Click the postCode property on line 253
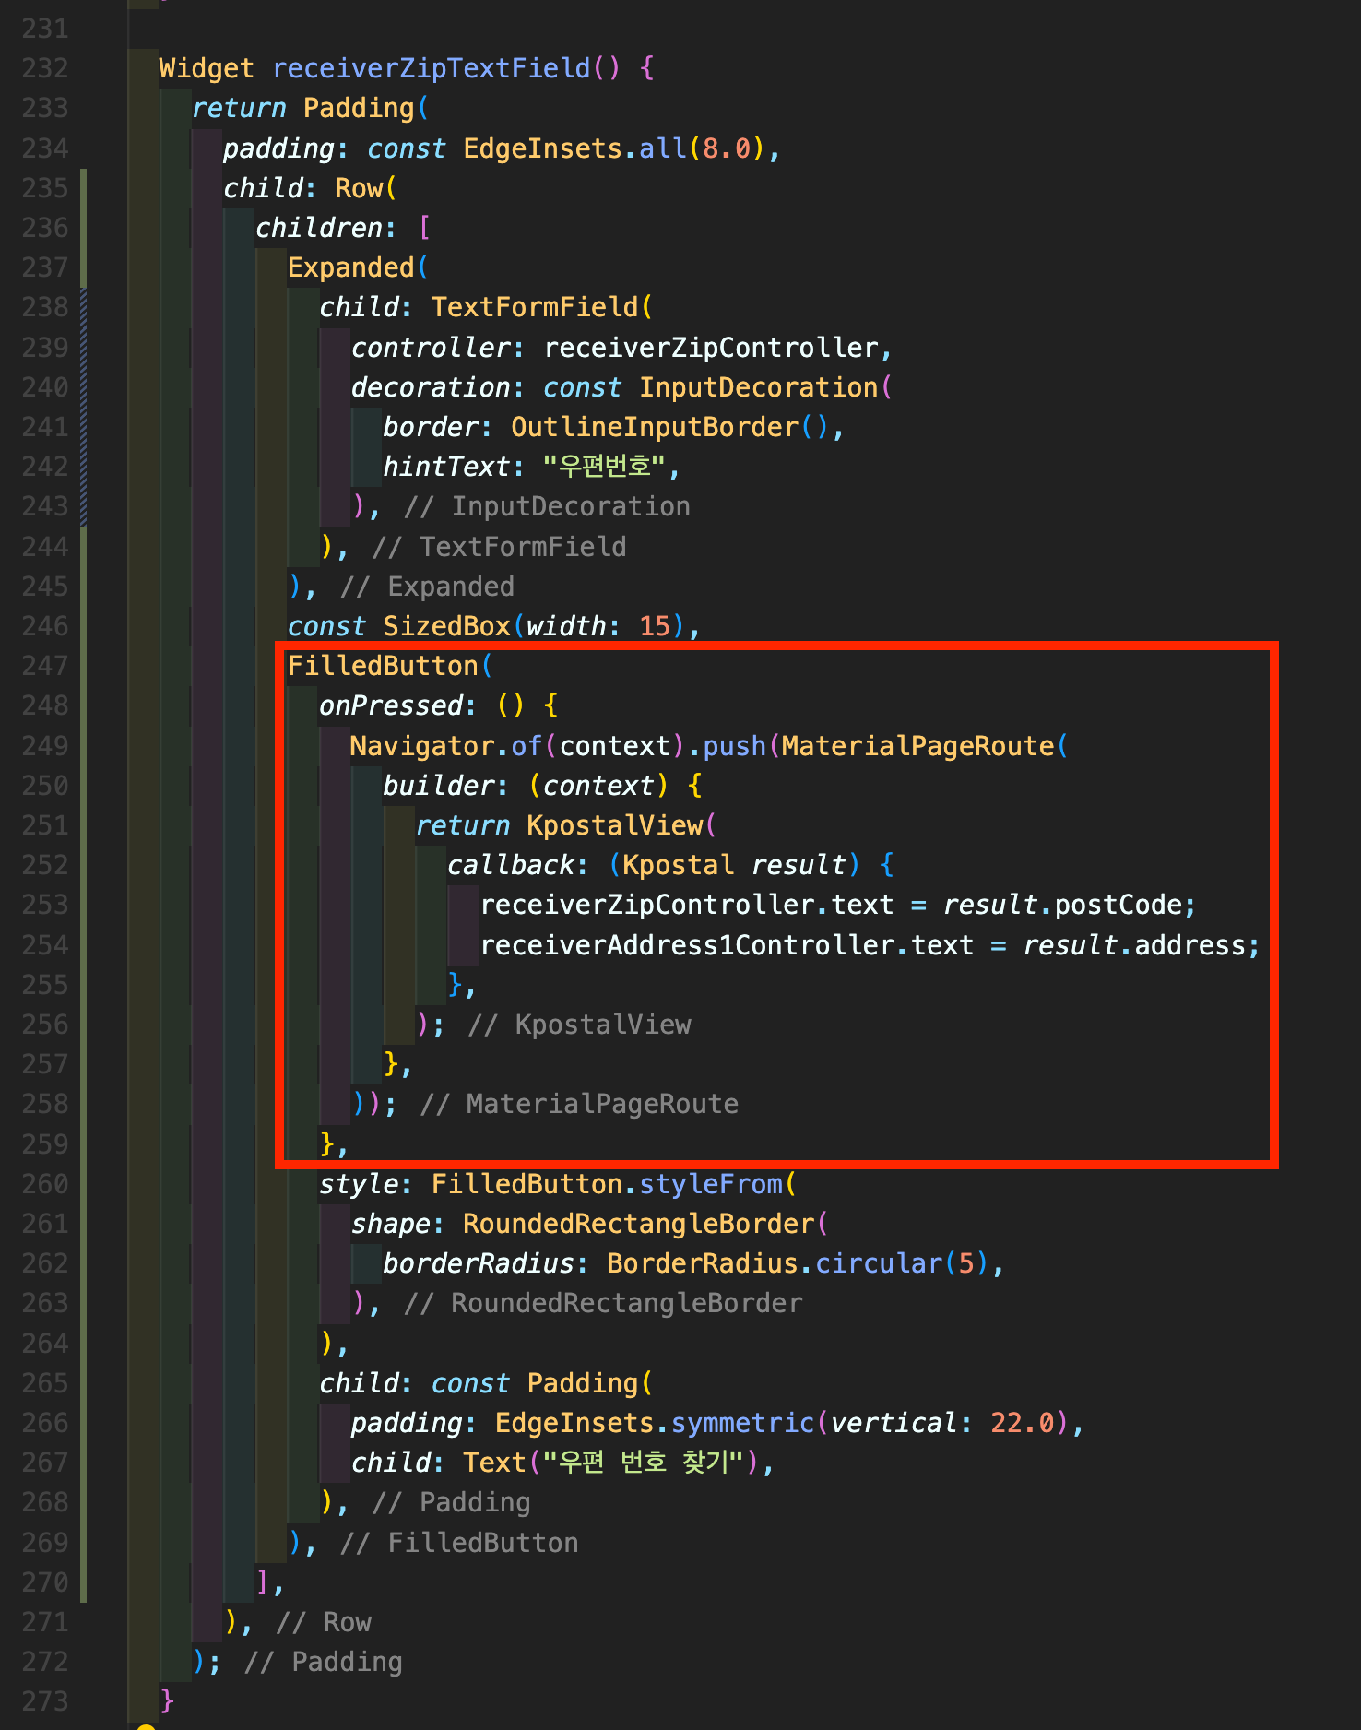 [x=1118, y=905]
